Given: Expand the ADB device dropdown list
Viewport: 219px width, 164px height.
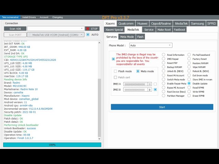Looking at the screenshot, I should tap(82, 29).
